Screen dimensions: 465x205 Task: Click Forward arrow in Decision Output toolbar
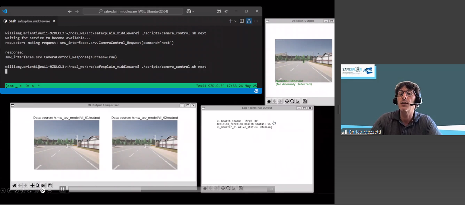click(x=280, y=101)
